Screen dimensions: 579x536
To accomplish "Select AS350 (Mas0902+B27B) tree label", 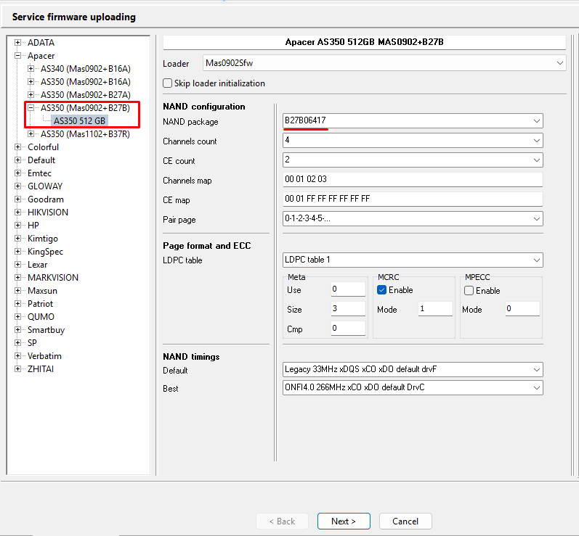I will click(x=85, y=108).
